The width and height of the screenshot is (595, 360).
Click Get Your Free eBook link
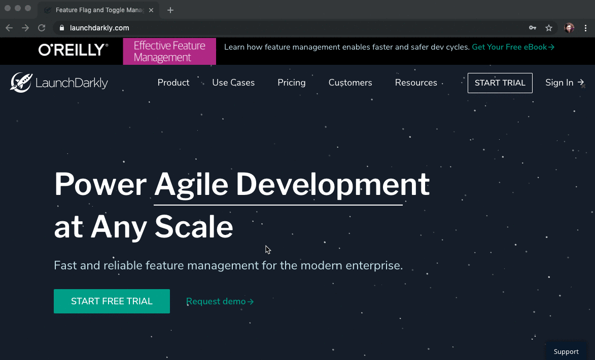(x=513, y=47)
